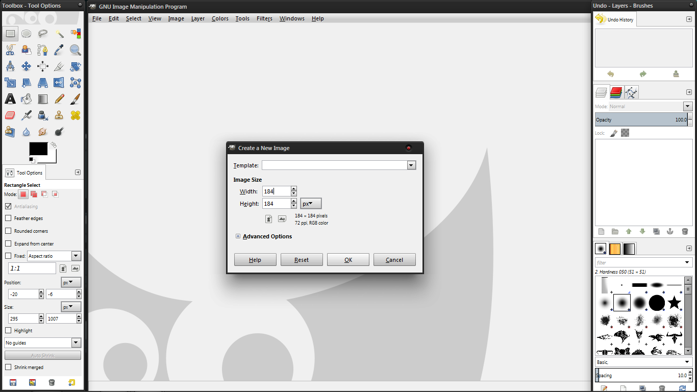Open the Size unit px dropdown
The image size is (697, 392).
tap(71, 307)
